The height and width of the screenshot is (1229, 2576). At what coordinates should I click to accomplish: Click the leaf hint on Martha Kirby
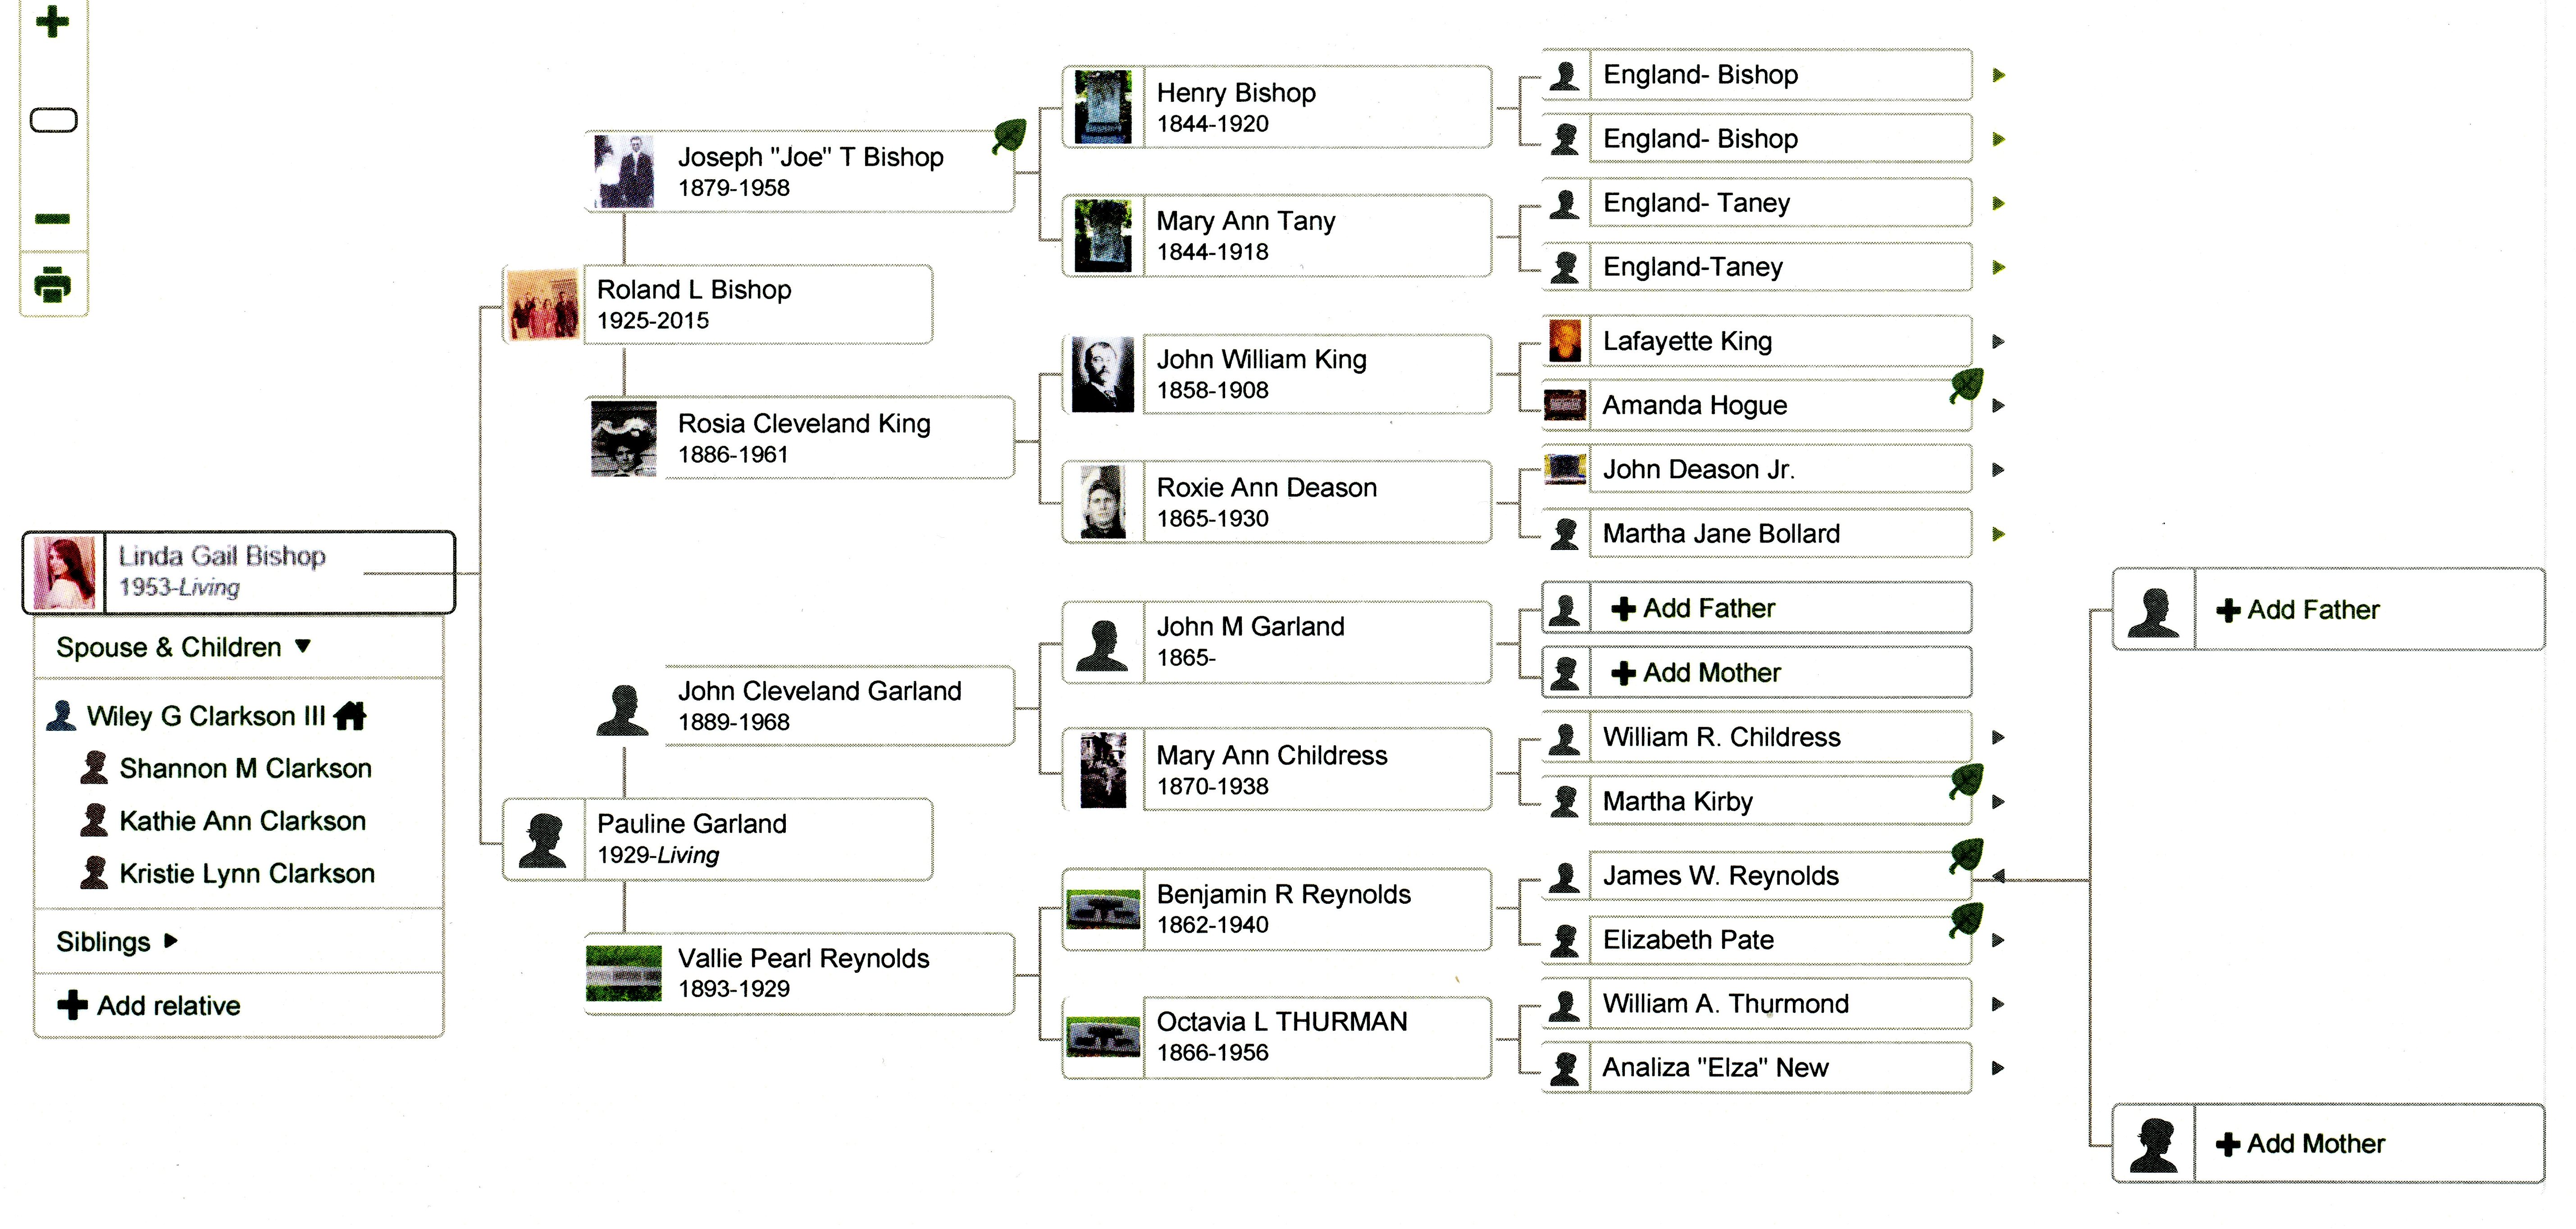click(1967, 781)
